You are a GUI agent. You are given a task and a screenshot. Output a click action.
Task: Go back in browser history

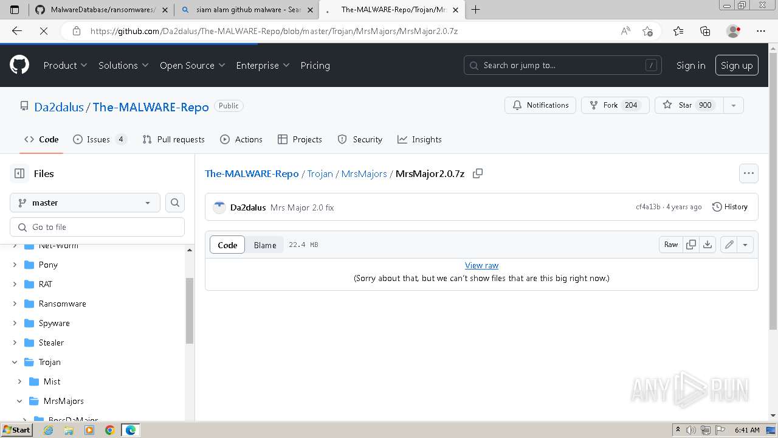[x=17, y=31]
